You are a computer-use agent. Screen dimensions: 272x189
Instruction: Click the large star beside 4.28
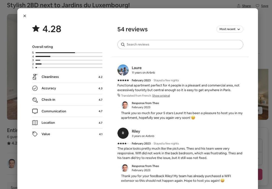pyautogui.click(x=36, y=28)
